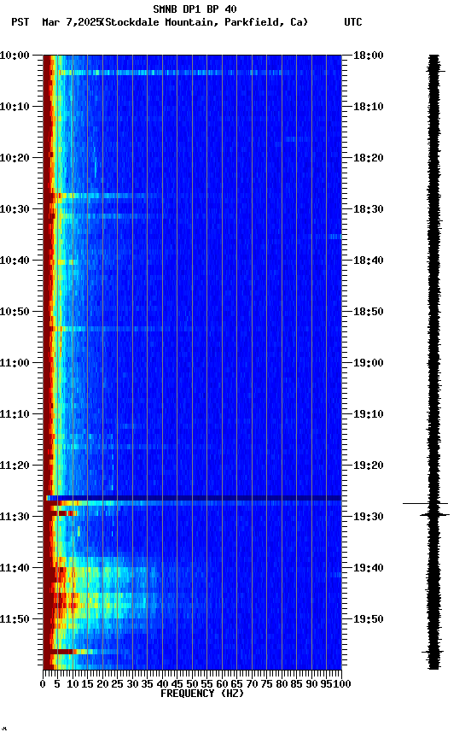Click the title text SMNB DP1 BP 40
471x738 pixels.
tap(195, 9)
